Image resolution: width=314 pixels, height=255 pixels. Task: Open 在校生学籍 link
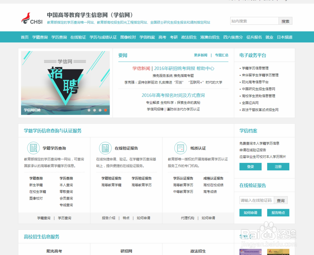[38, 192]
